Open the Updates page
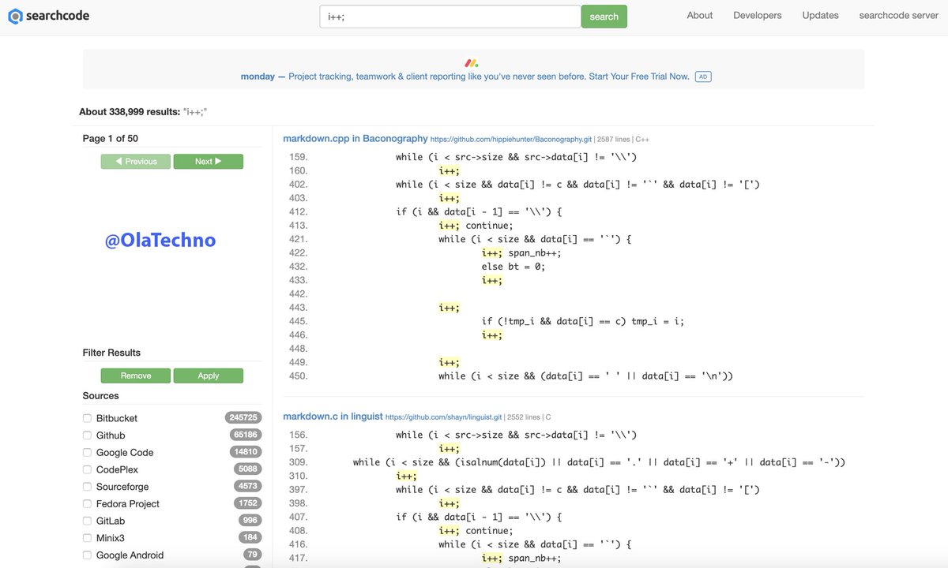948x568 pixels. pos(821,15)
